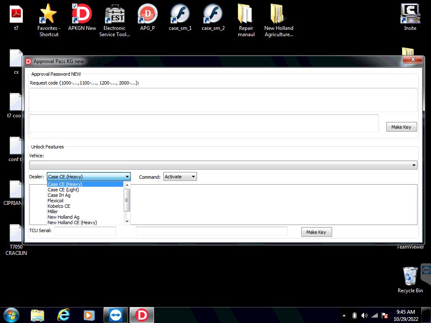Image resolution: width=431 pixels, height=323 pixels.
Task: Open the Command Activate dropdown
Action: tap(180, 177)
